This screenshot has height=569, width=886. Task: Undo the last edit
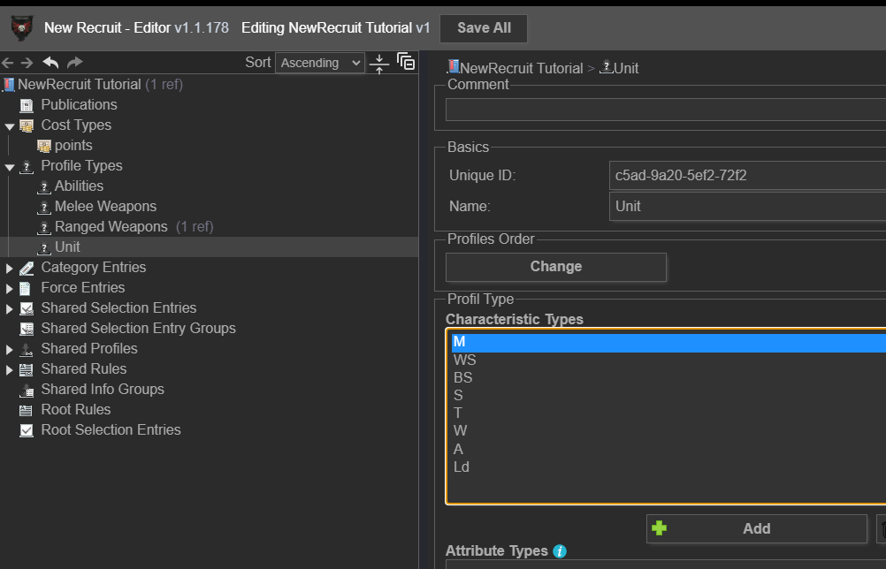coord(51,62)
